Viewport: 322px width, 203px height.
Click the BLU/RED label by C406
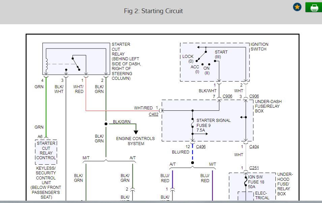180,152
